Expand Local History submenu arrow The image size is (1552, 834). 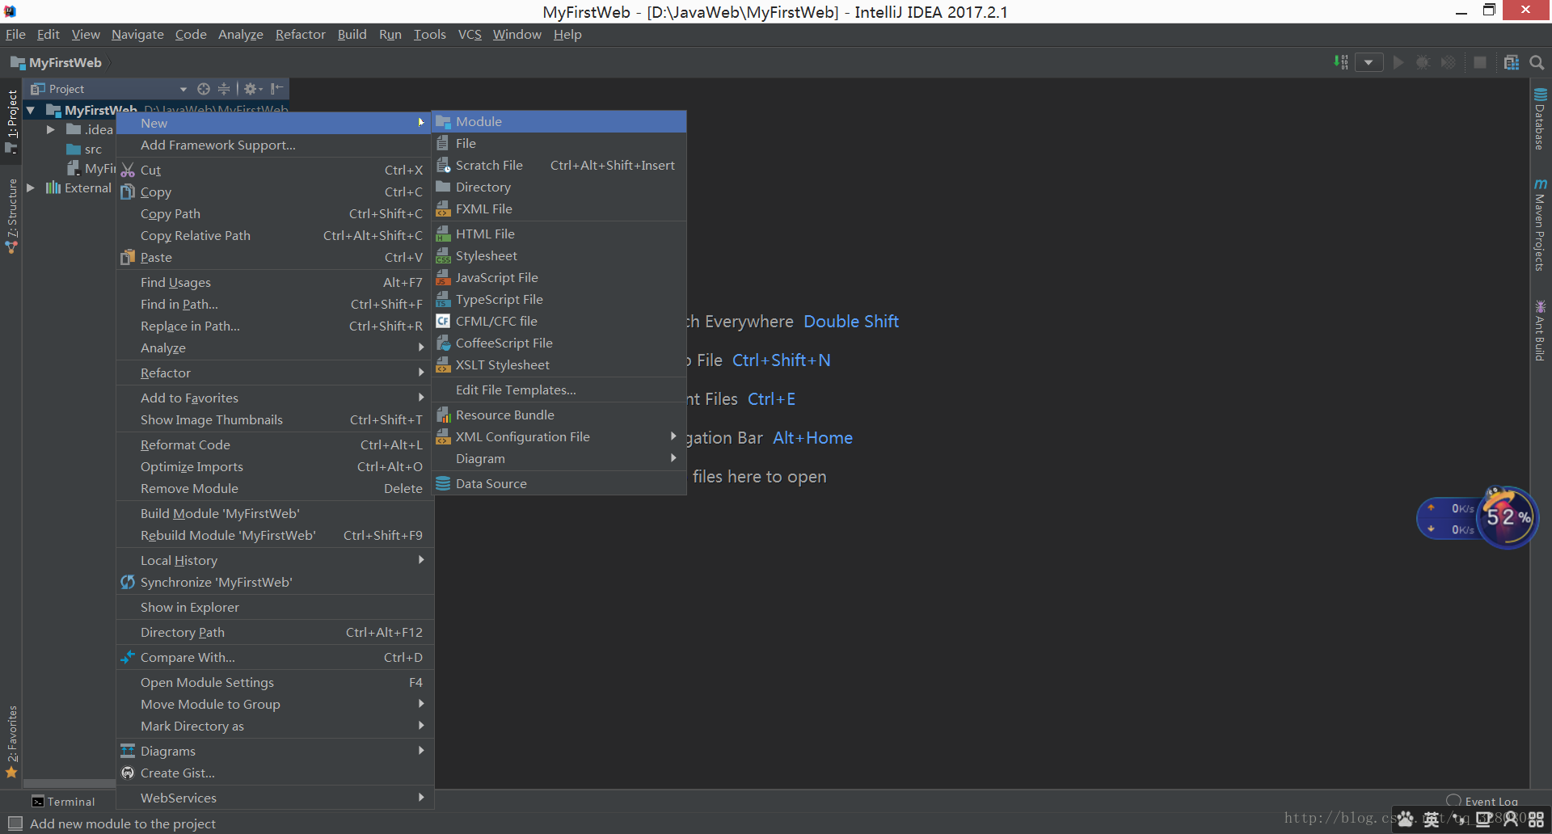pos(421,560)
